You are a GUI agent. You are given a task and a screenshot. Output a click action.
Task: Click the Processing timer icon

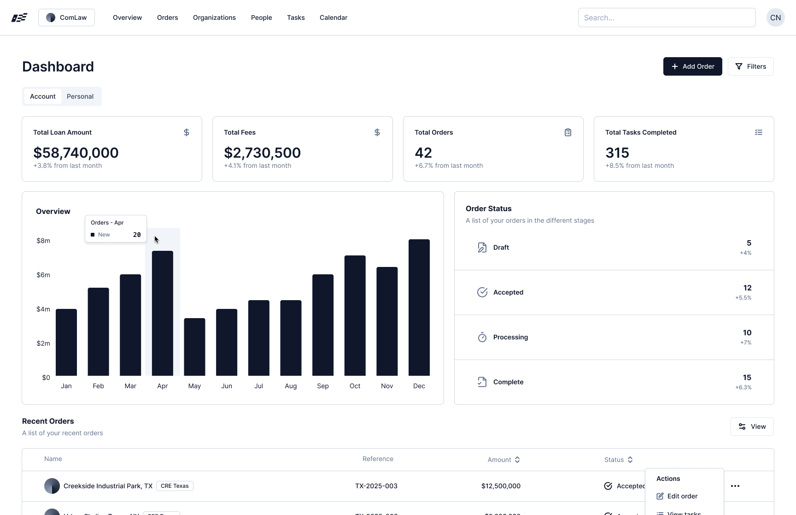tap(482, 337)
